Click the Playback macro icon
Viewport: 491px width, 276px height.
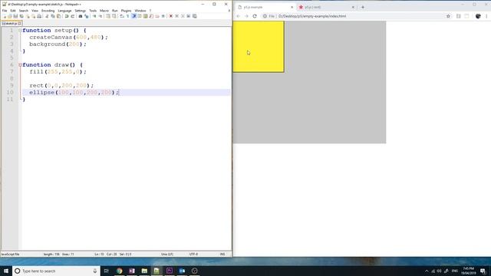[x=183, y=16]
